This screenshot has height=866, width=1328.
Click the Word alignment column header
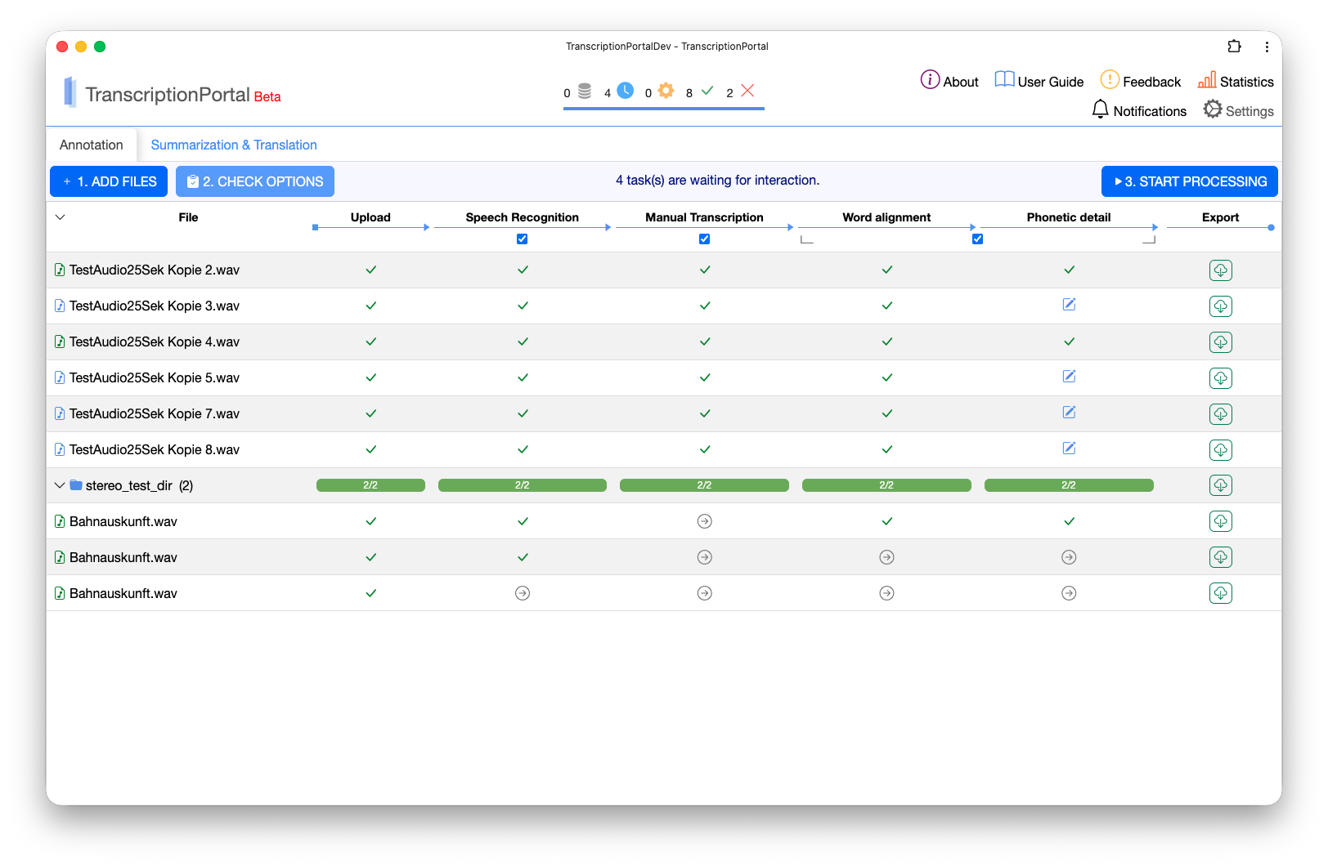(x=886, y=217)
